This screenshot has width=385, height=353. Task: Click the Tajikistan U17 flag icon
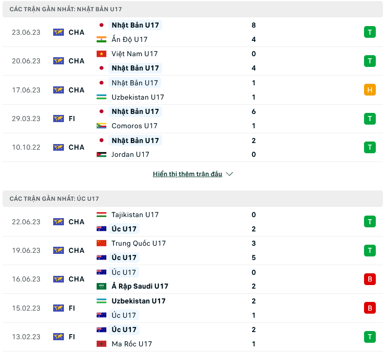coord(101,215)
